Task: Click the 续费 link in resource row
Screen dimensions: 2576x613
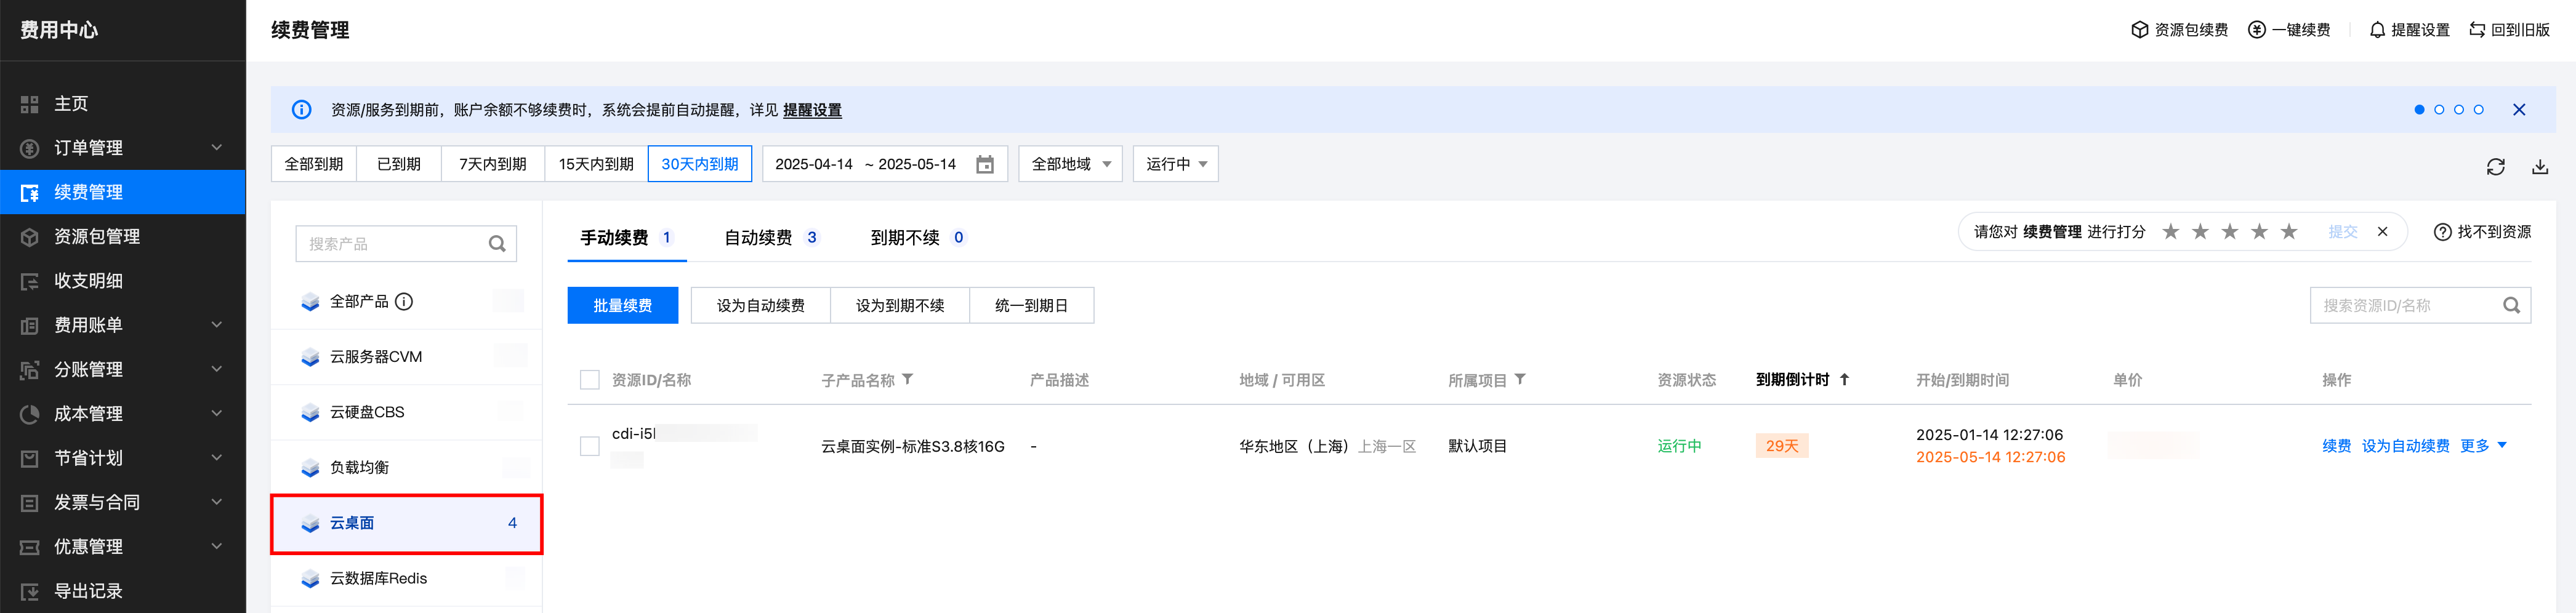Action: tap(2336, 446)
